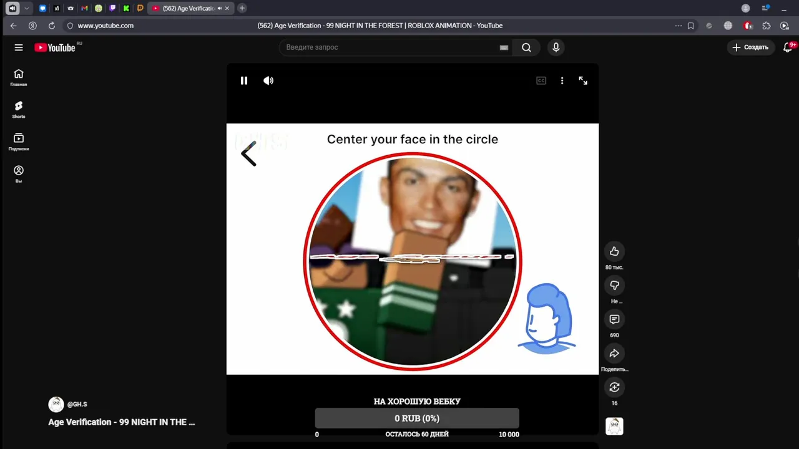
Task: Open the sound thumbnail below the remix button
Action: point(614,426)
